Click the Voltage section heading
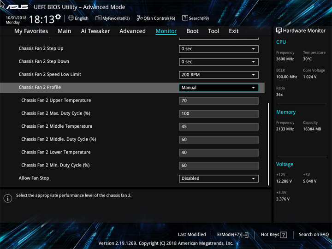The width and height of the screenshot is (332, 249). [285, 164]
